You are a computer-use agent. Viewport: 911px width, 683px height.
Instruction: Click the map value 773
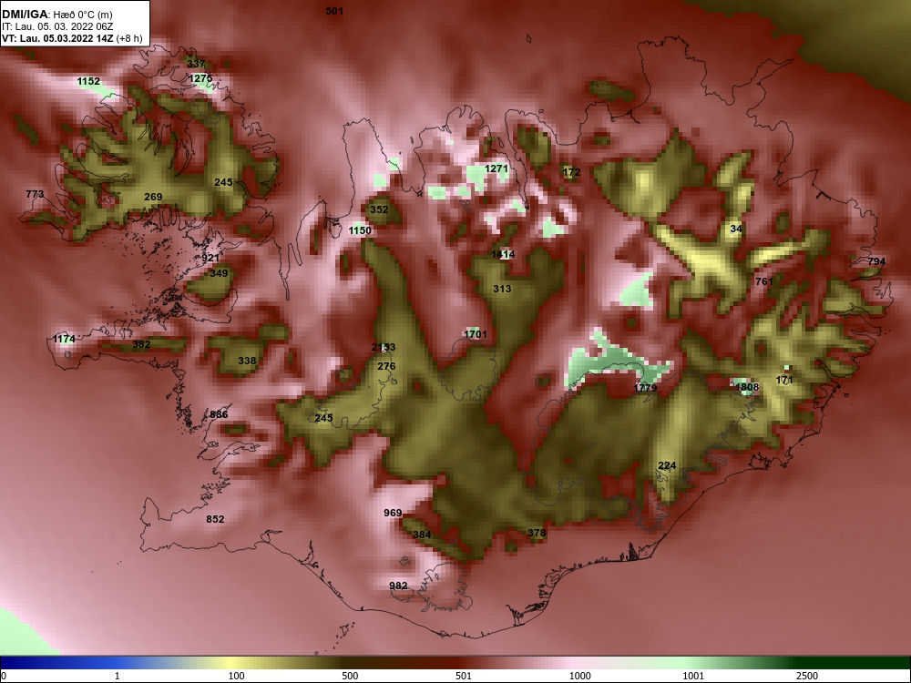(x=35, y=194)
